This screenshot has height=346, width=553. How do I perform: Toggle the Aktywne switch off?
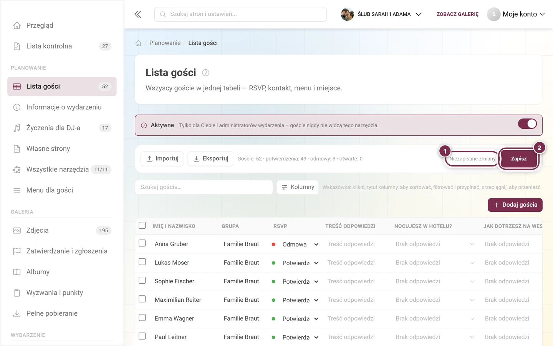pos(527,124)
